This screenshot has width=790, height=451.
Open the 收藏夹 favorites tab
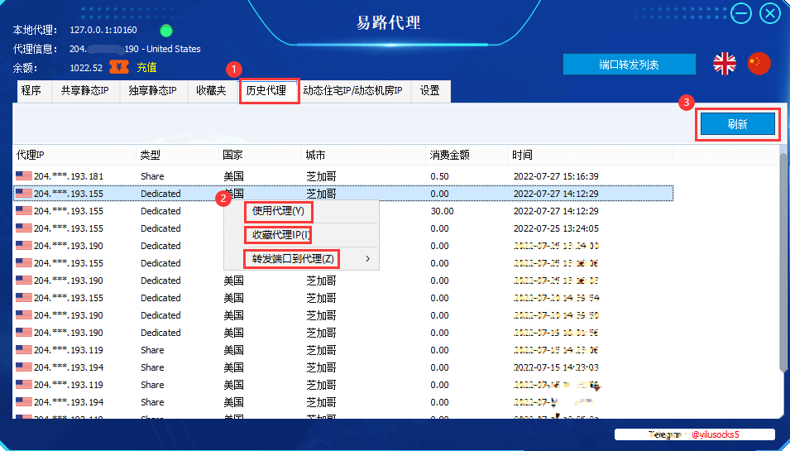click(x=211, y=91)
